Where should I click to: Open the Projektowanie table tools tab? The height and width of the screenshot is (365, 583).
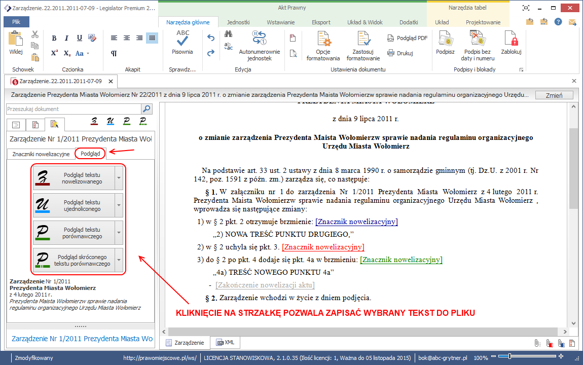click(483, 22)
